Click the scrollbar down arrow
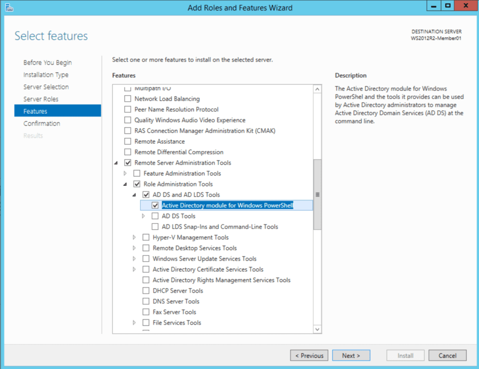Screen dimensions: 479x369 [x=317, y=329]
